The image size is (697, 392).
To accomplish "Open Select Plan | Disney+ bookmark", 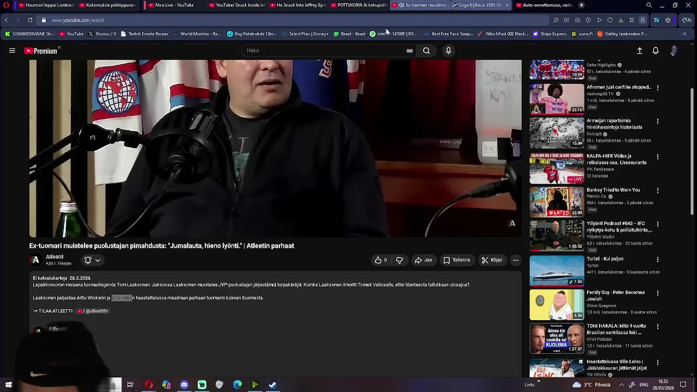I will click(304, 34).
